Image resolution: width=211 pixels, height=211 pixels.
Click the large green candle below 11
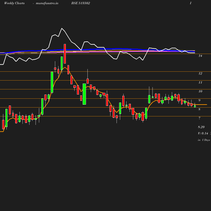pyautogui.click(x=84, y=94)
